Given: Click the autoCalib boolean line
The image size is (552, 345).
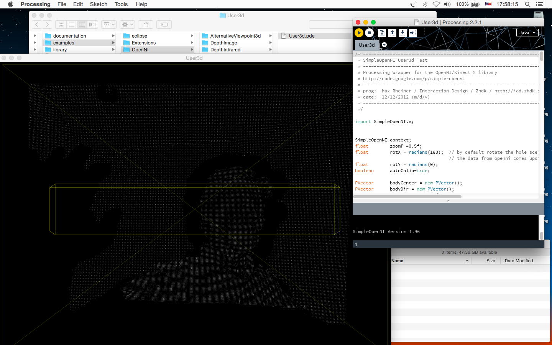Looking at the screenshot, I should click(x=392, y=171).
